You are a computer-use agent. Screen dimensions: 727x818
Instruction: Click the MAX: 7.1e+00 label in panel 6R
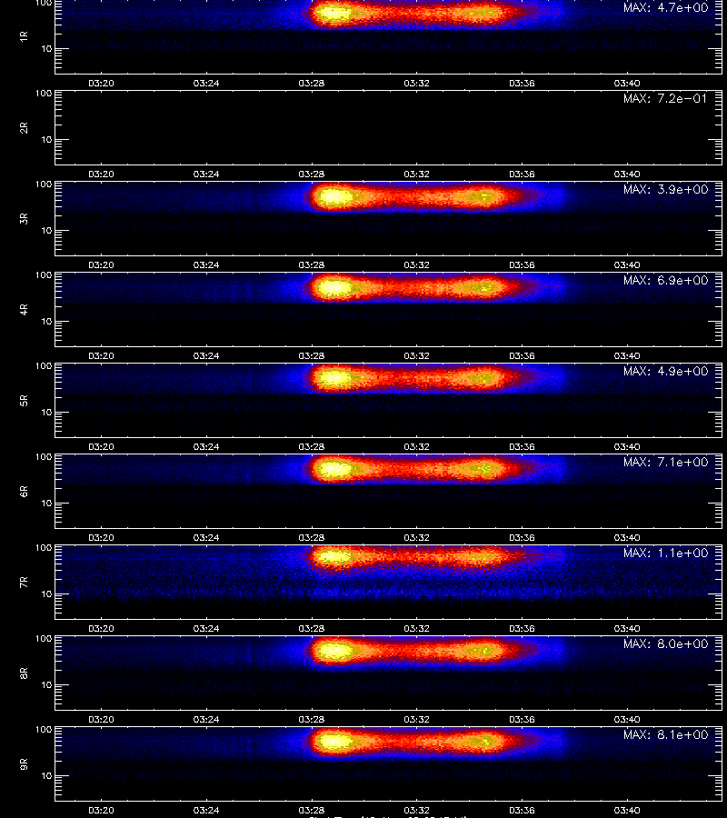(x=665, y=462)
